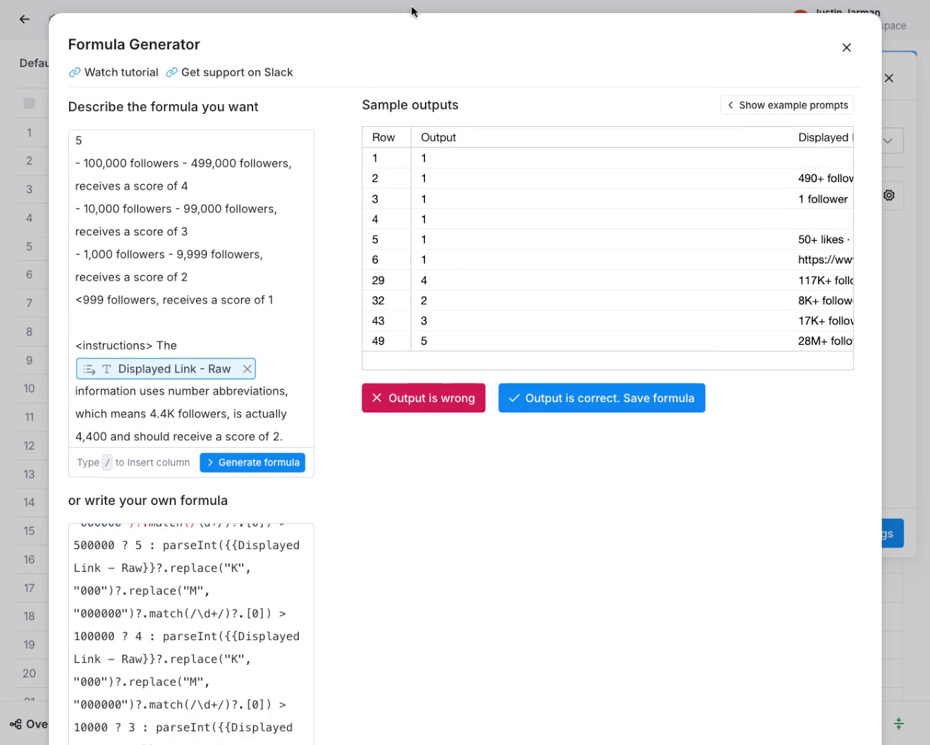The image size is (930, 745).
Task: Click the Overview icon at bottom left
Action: (15, 724)
